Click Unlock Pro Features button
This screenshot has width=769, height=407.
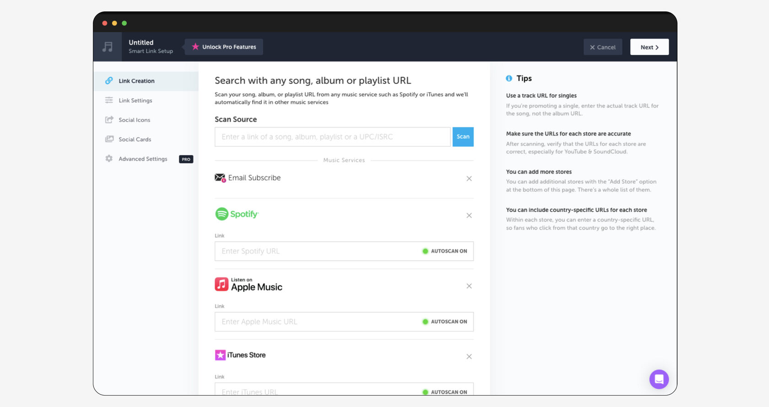click(x=224, y=47)
